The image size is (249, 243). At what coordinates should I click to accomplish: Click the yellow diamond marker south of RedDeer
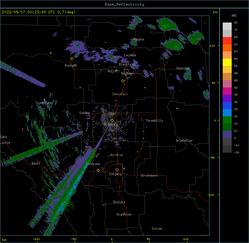[123, 81]
